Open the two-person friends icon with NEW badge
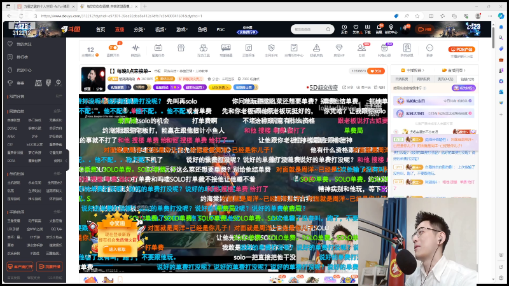This screenshot has height=286, width=509. pos(361,48)
